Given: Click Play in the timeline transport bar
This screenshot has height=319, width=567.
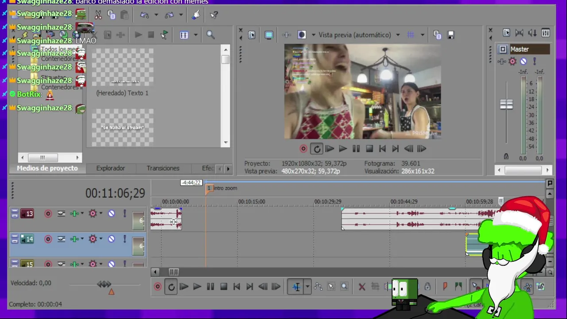Looking at the screenshot, I should [x=197, y=287].
